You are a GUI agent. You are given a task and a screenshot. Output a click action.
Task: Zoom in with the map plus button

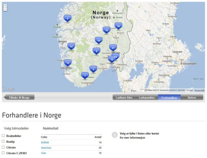[5, 6]
